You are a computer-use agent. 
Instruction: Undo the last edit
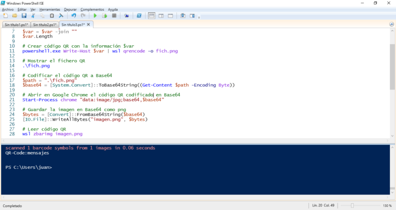74,16
